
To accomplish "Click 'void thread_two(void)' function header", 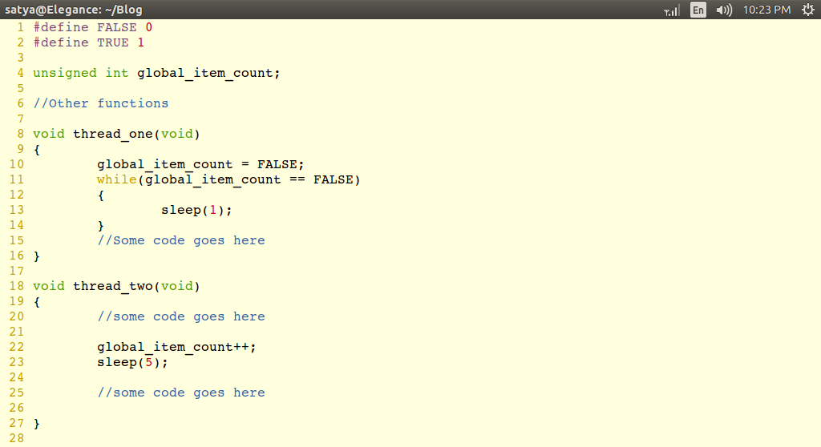I will [116, 286].
